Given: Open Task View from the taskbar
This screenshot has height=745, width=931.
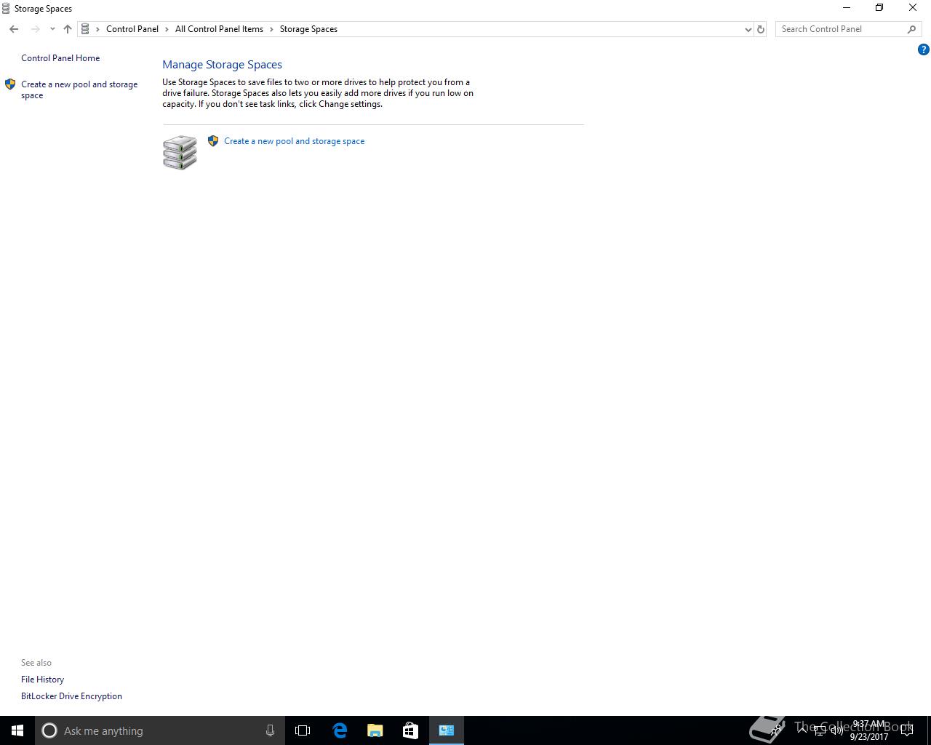Looking at the screenshot, I should click(303, 730).
